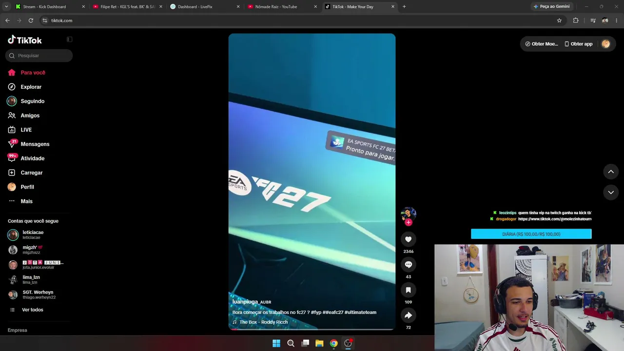Open Windows taskbar search

coord(291,343)
